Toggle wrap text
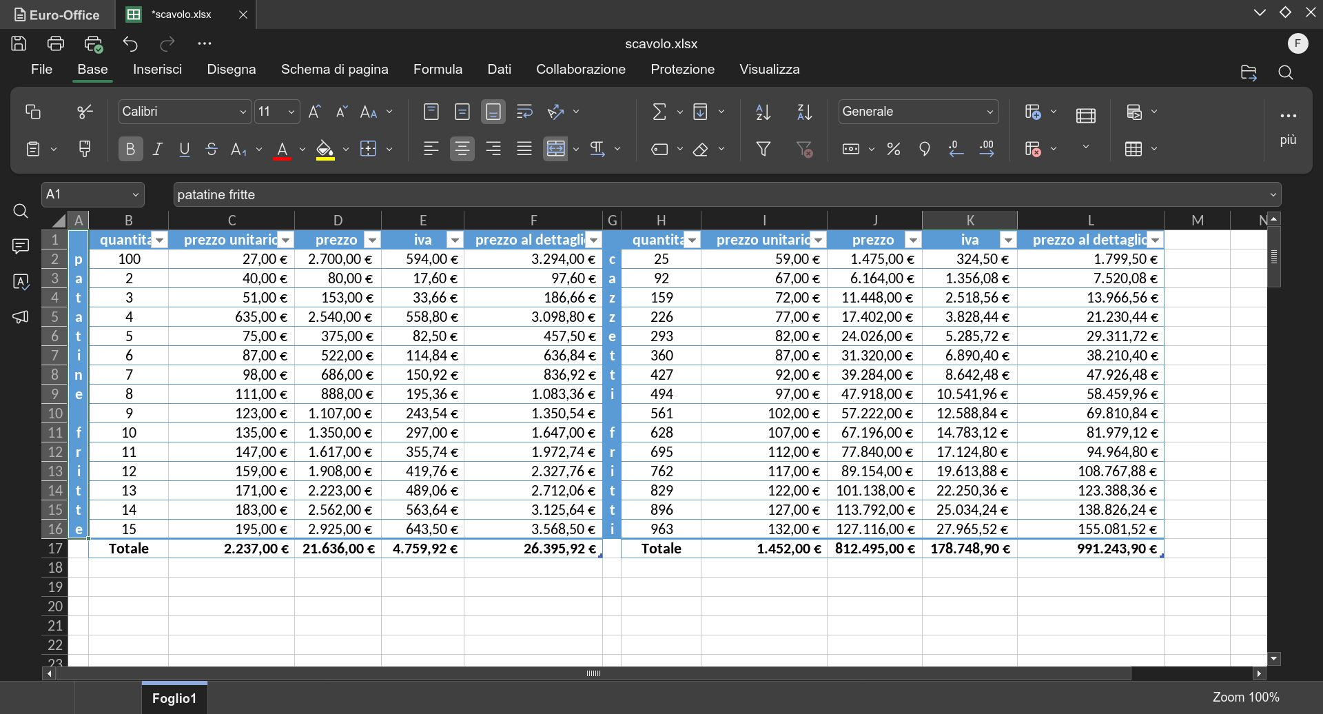Viewport: 1323px width, 714px height. click(x=524, y=112)
